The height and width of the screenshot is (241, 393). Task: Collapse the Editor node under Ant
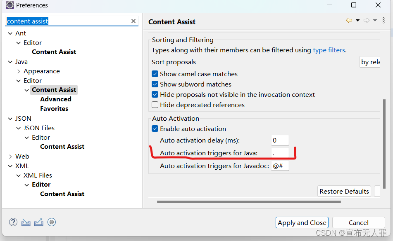click(19, 43)
